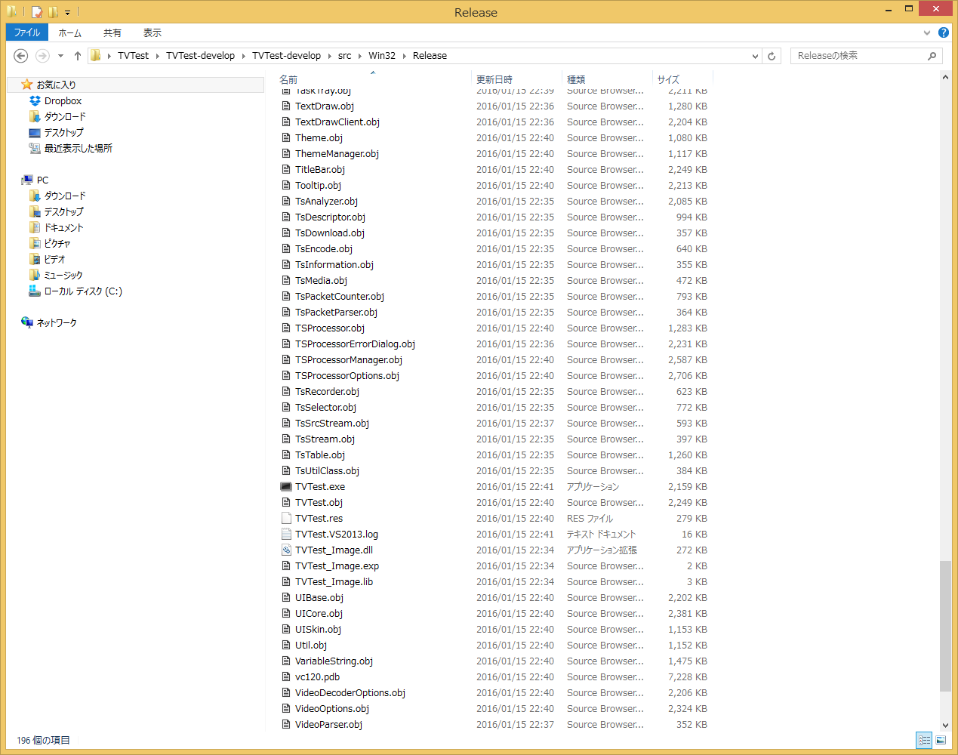The height and width of the screenshot is (755, 958).
Task: Sort by サイズ column header
Action: tap(668, 79)
